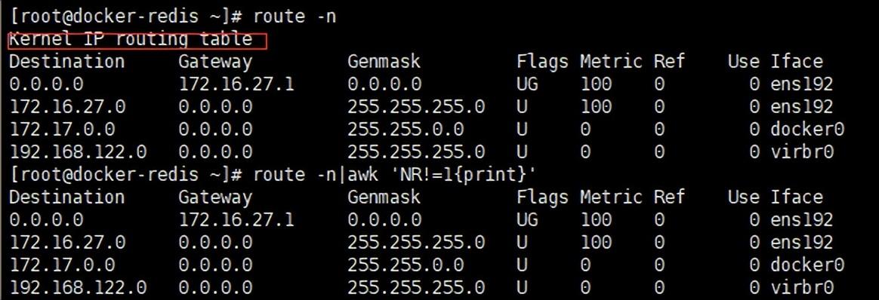Click the 'UG' flag in the first table
The width and height of the screenshot is (879, 300).
click(527, 84)
